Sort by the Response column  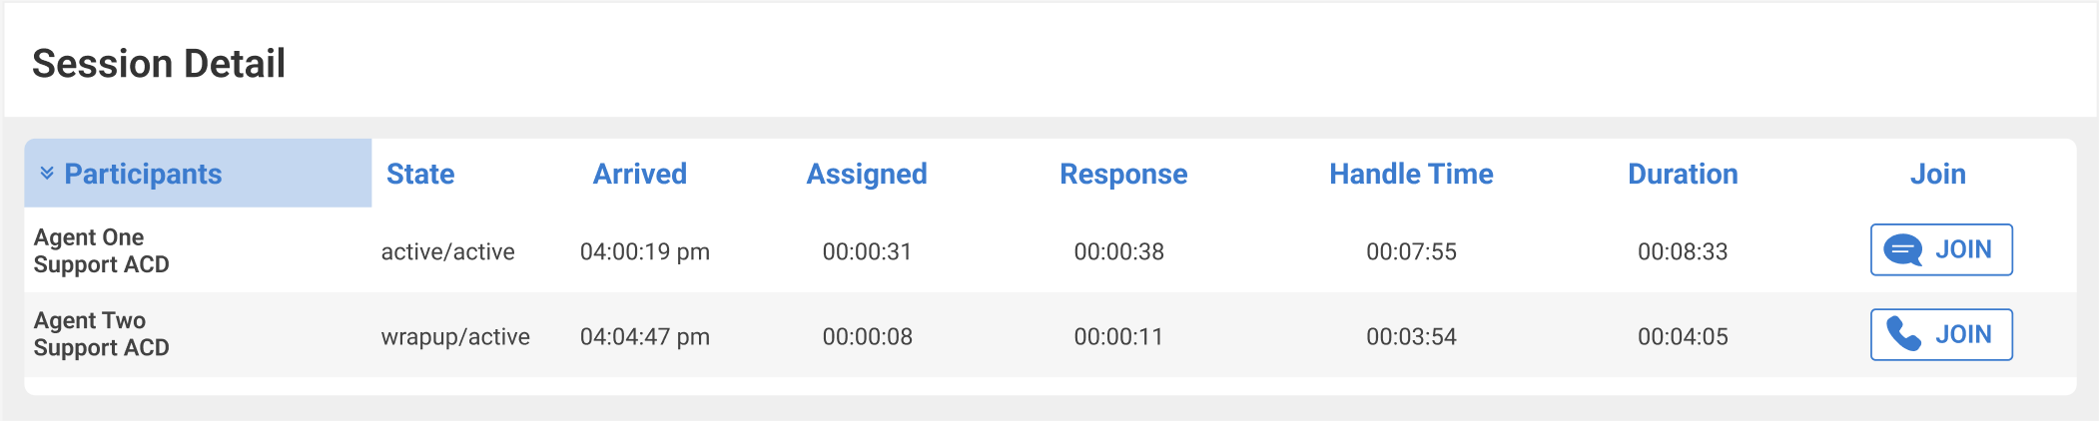(x=1123, y=174)
